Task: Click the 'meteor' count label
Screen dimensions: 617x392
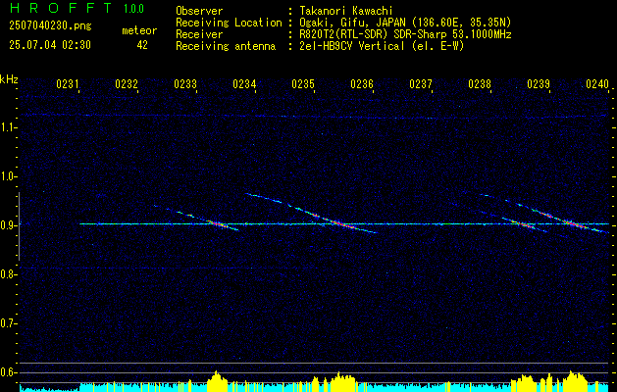Action: pyautogui.click(x=139, y=30)
